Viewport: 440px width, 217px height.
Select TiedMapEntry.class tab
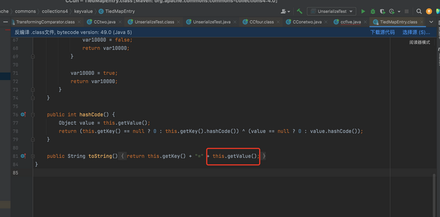(398, 22)
